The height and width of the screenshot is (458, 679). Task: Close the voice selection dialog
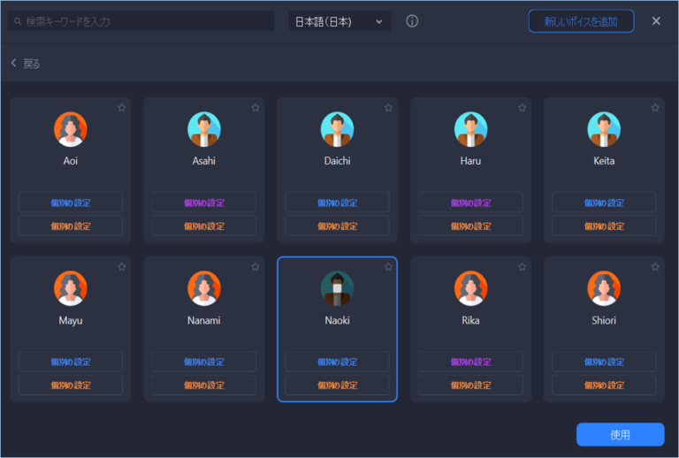click(656, 21)
